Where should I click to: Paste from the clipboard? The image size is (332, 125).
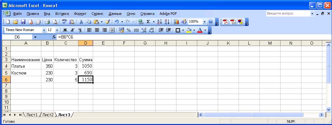(96, 22)
